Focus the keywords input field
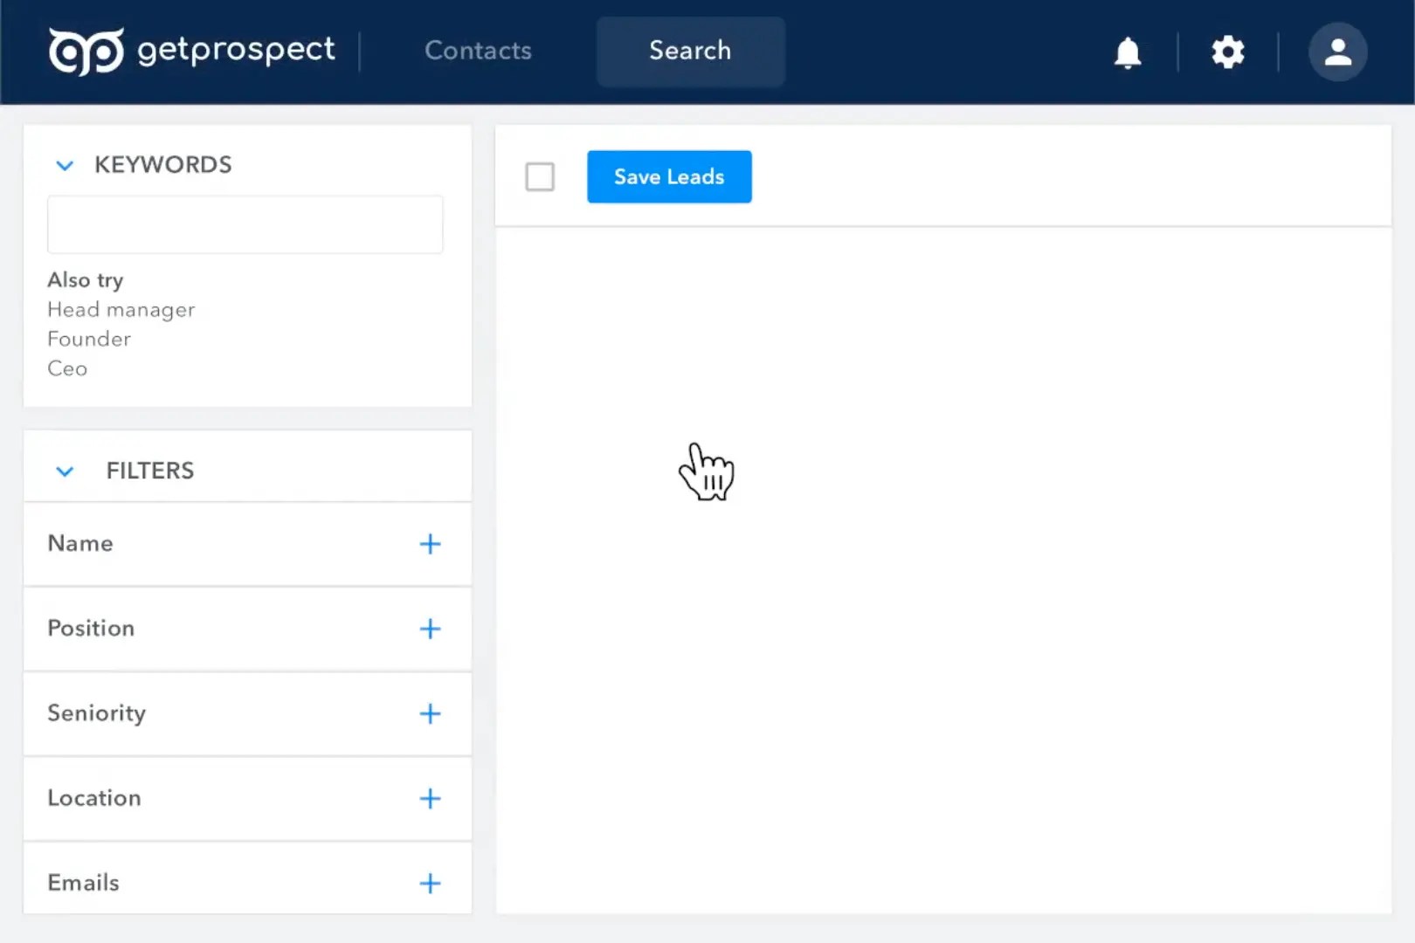The height and width of the screenshot is (943, 1415). pos(245,224)
